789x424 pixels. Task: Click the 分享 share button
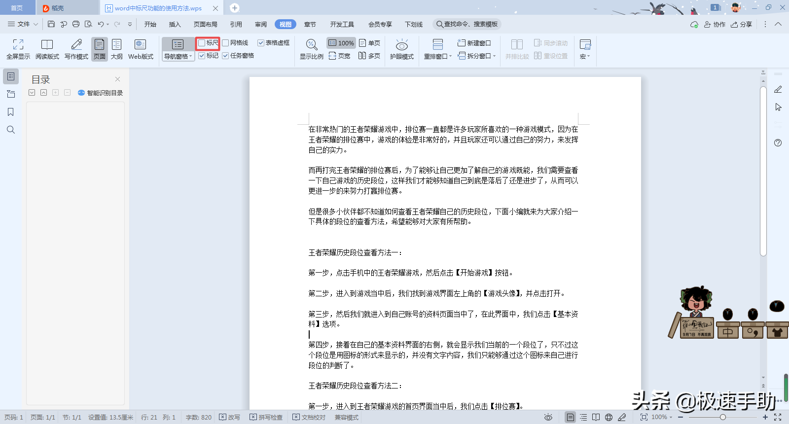(742, 24)
